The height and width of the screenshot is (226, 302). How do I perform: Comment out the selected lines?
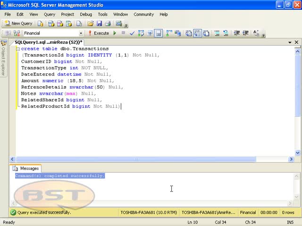pyautogui.click(x=217, y=33)
